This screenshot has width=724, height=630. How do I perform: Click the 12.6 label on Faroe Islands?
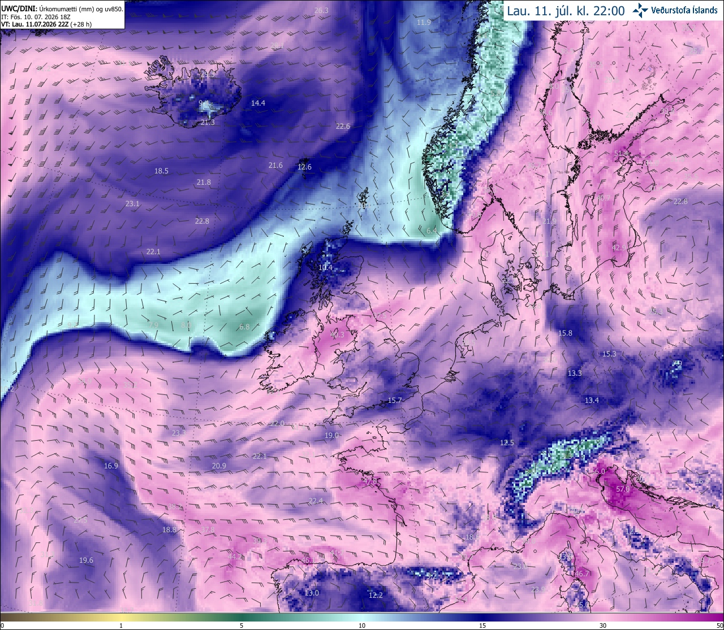coord(304,167)
